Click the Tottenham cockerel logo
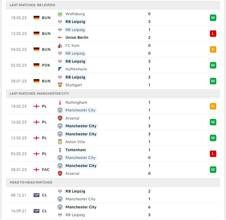This screenshot has width=226, height=220. (60, 150)
